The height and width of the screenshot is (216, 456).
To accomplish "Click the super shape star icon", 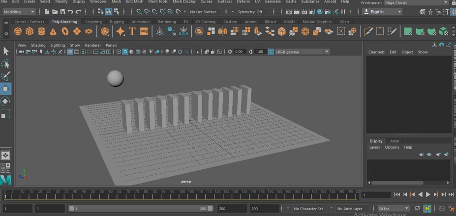I will click(120, 31).
